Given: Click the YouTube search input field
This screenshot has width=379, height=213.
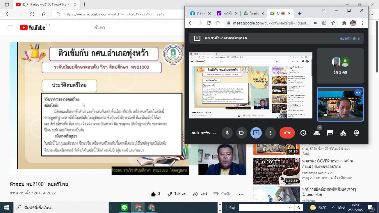Looking at the screenshot, I should 139,27.
